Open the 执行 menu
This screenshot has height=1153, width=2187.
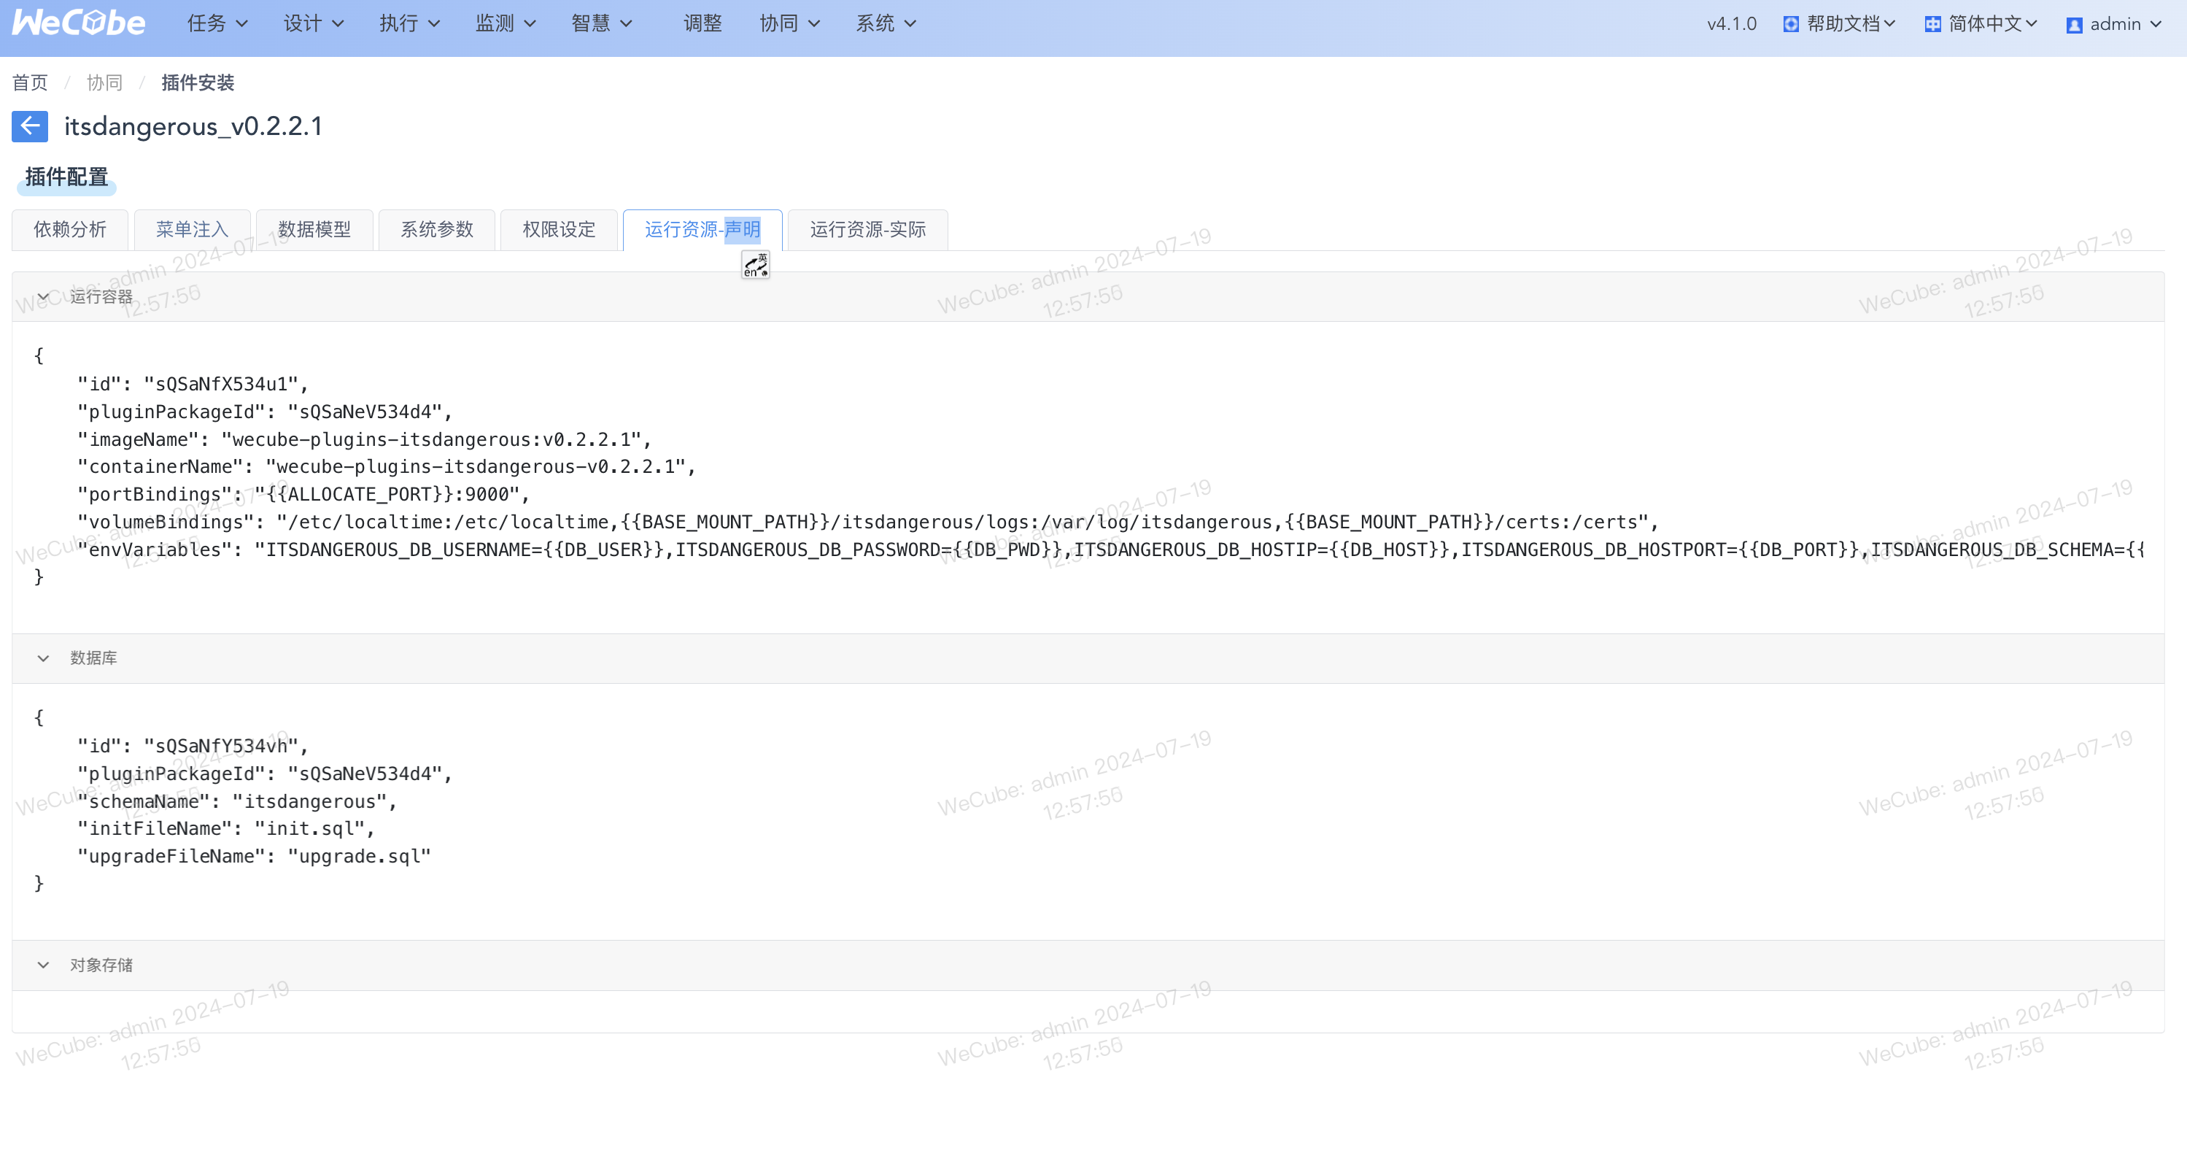409,24
